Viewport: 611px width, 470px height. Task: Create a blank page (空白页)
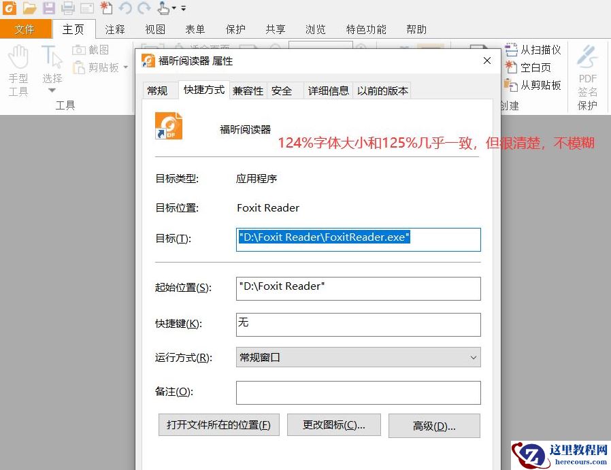pyautogui.click(x=531, y=67)
